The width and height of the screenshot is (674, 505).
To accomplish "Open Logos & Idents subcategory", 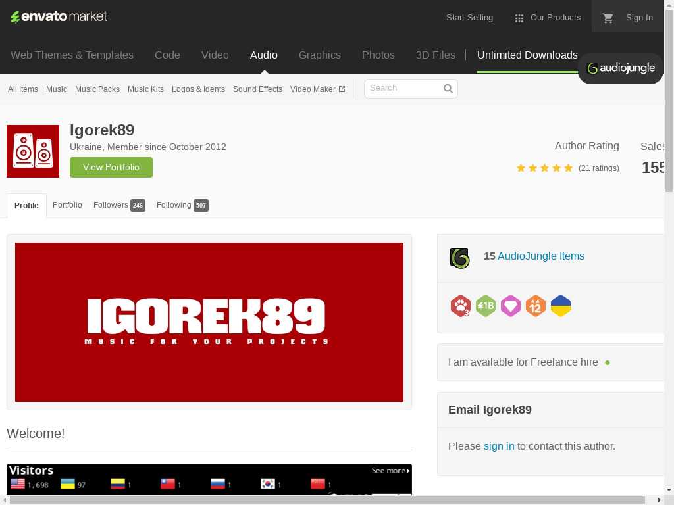I will coord(198,89).
